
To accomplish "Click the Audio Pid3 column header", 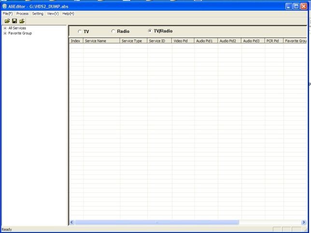I will (253, 41).
